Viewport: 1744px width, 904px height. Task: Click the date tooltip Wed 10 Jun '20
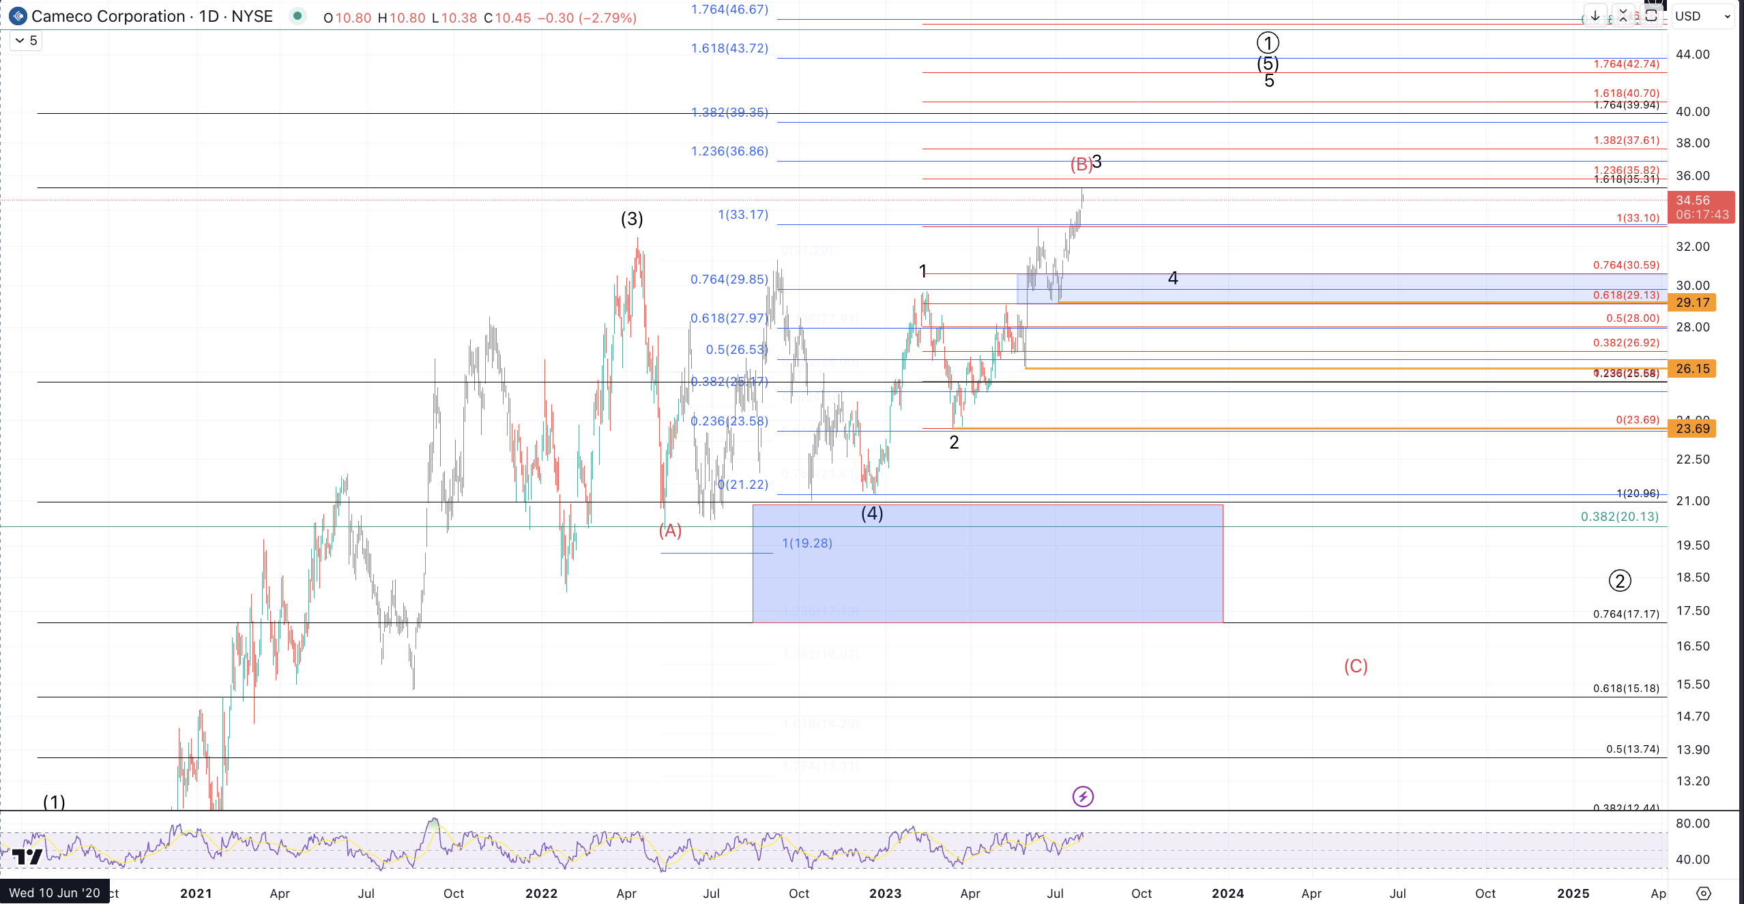point(55,893)
